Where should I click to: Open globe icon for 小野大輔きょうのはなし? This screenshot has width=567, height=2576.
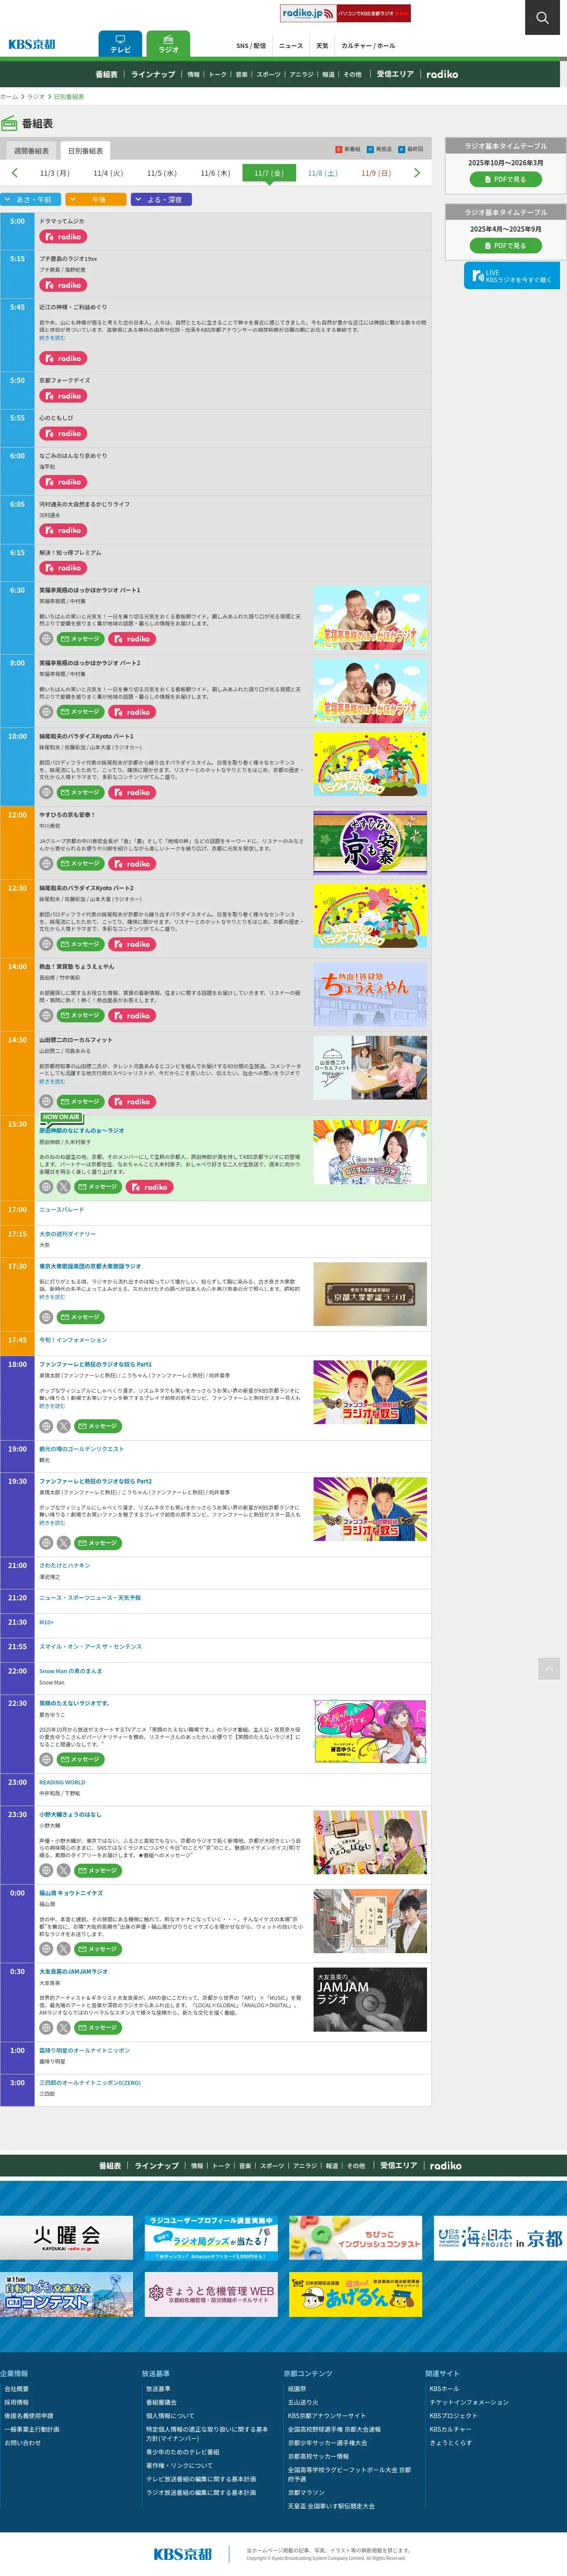(x=46, y=1870)
